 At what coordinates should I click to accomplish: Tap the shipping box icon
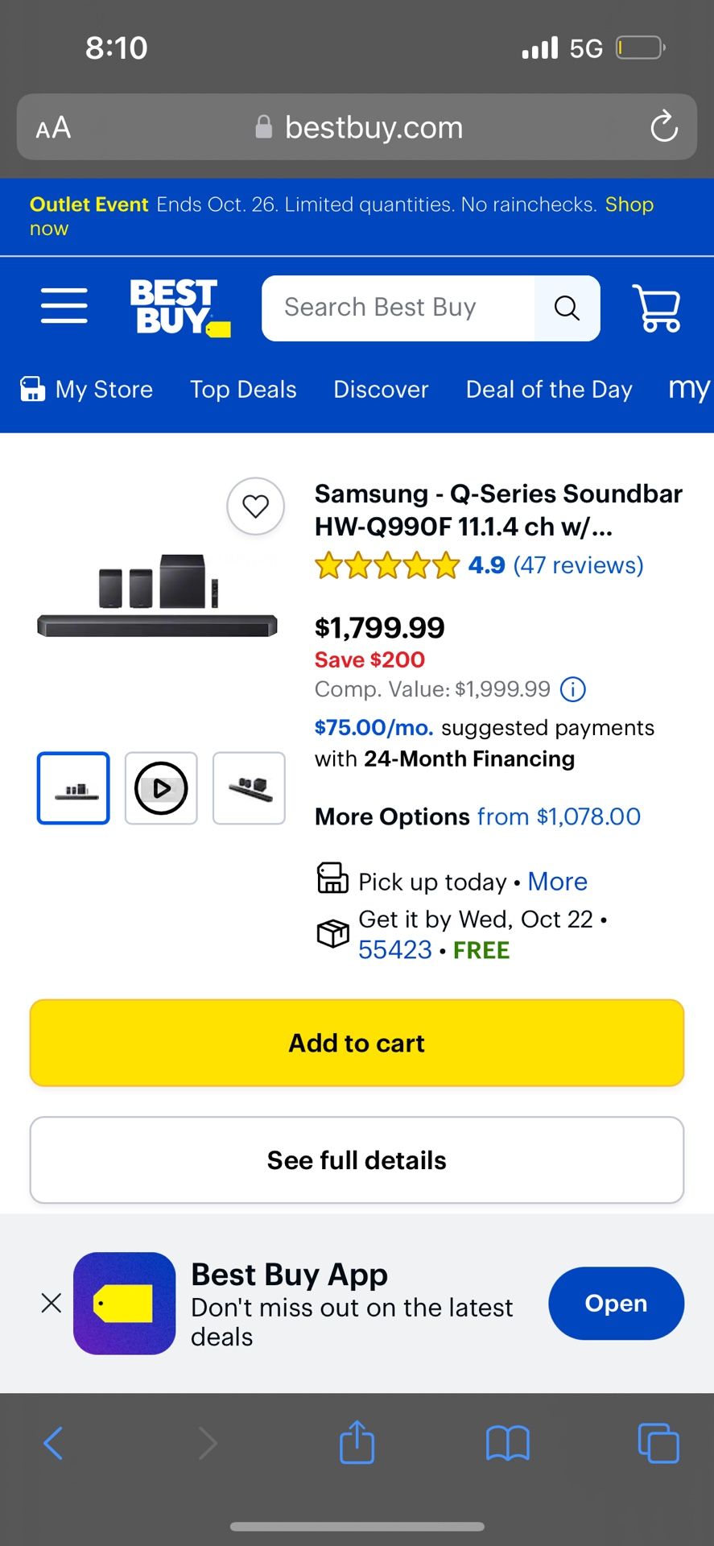(332, 933)
